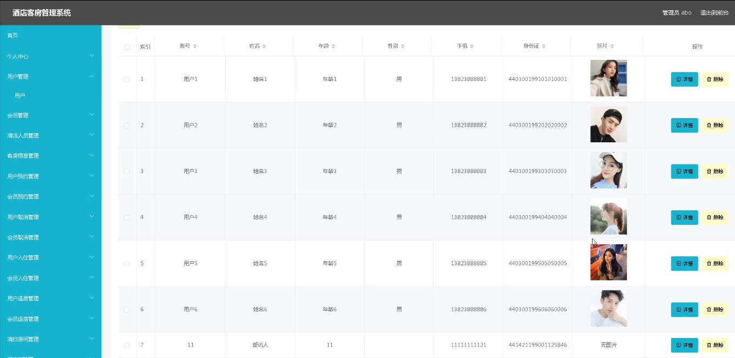View 详情 for 用户2

pos(684,125)
